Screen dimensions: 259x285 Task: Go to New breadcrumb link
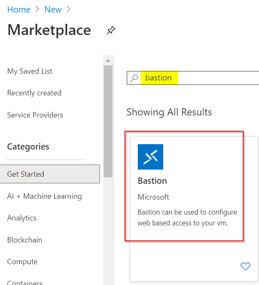[x=53, y=10]
